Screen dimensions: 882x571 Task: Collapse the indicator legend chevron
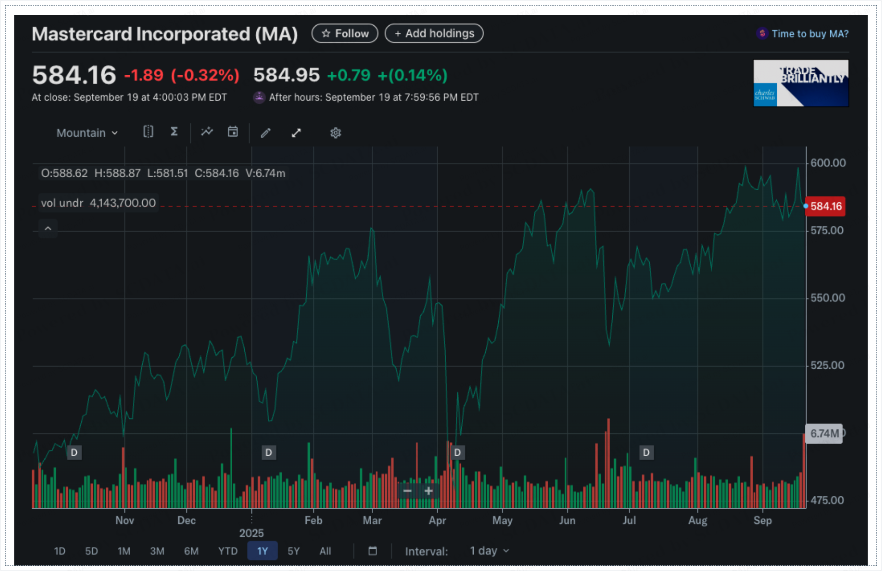[48, 228]
